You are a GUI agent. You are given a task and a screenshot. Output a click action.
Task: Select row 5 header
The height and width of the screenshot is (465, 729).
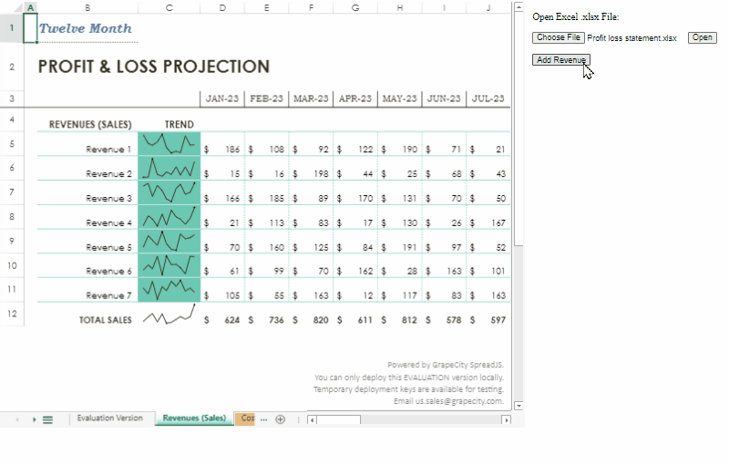pyautogui.click(x=11, y=144)
